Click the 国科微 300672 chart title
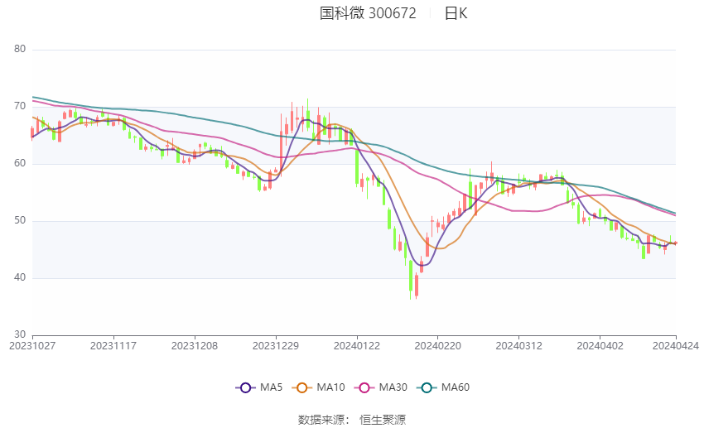Screen dimensions: 704x428 point(368,13)
